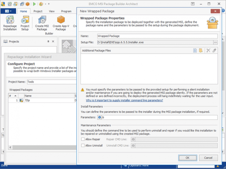Click the Setup File path field
Image resolution: width=226 pixels, height=169 pixels.
pyautogui.click(x=155, y=42)
